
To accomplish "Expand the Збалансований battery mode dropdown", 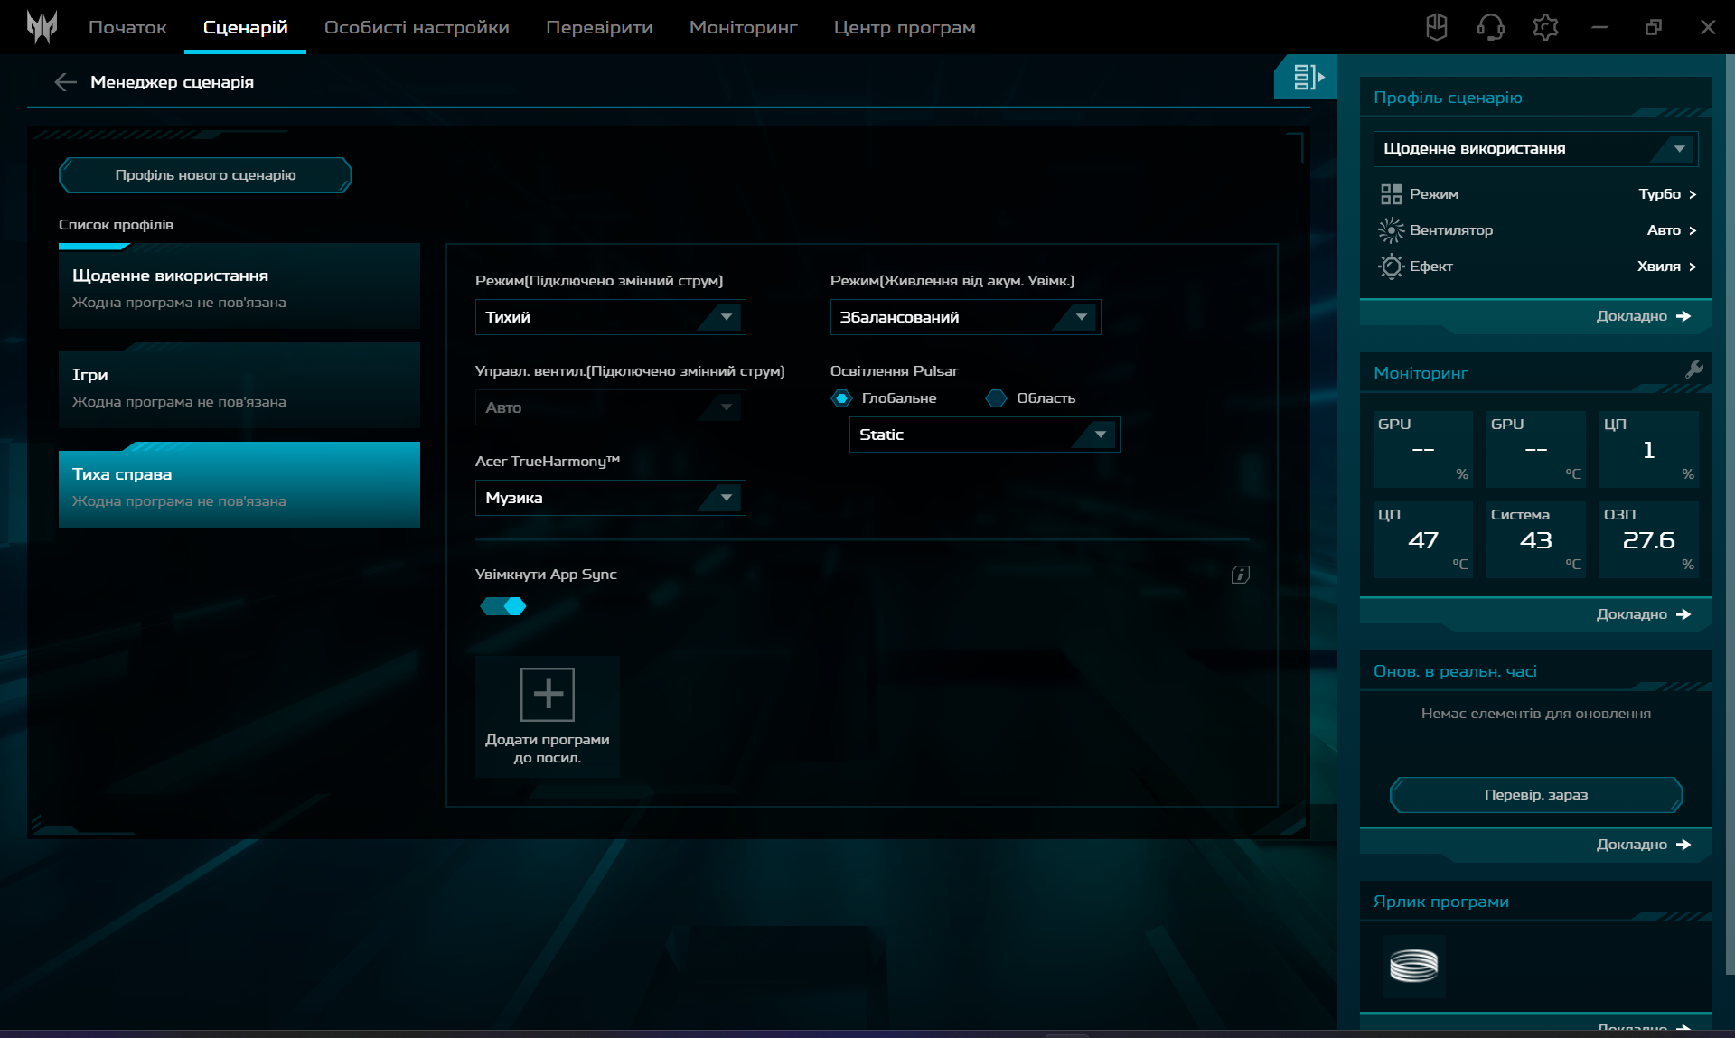I will click(x=964, y=317).
